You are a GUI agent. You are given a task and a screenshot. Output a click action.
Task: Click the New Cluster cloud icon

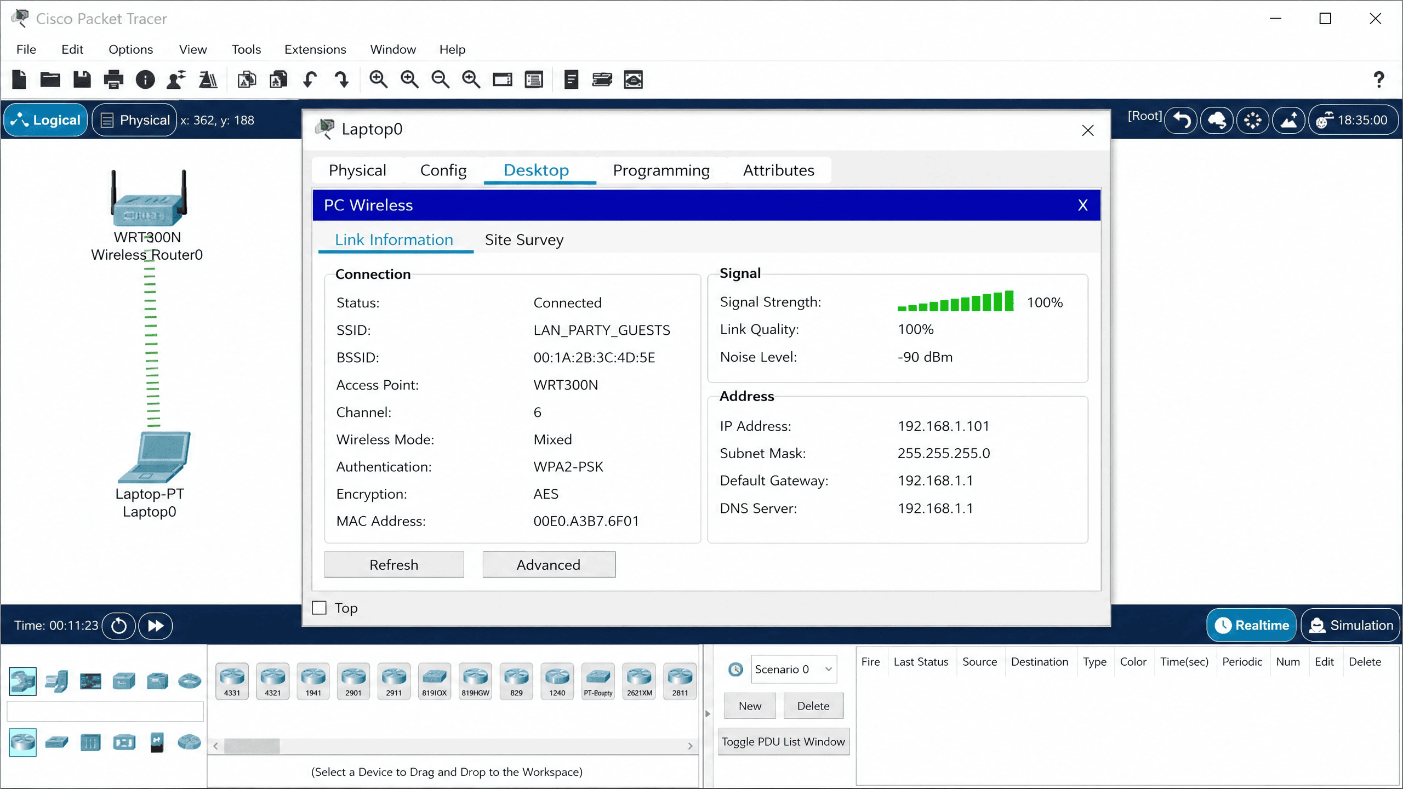pyautogui.click(x=1217, y=120)
